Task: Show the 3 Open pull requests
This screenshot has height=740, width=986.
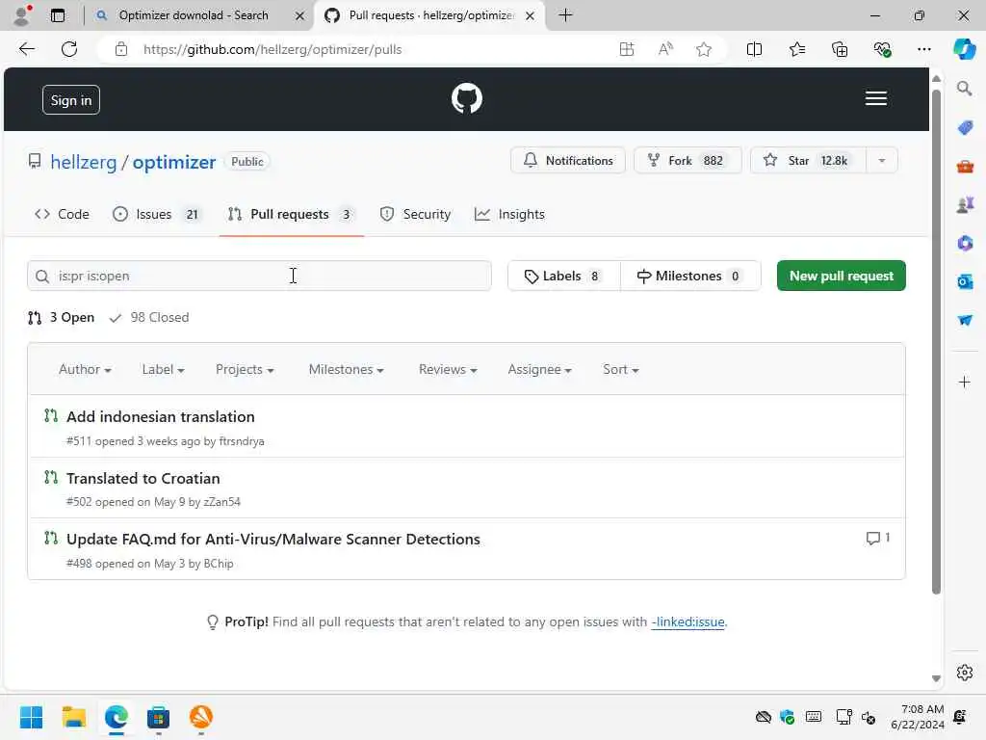Action: pos(61,318)
